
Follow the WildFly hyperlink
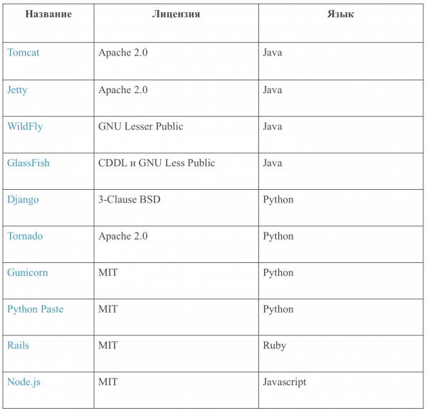[x=25, y=127]
